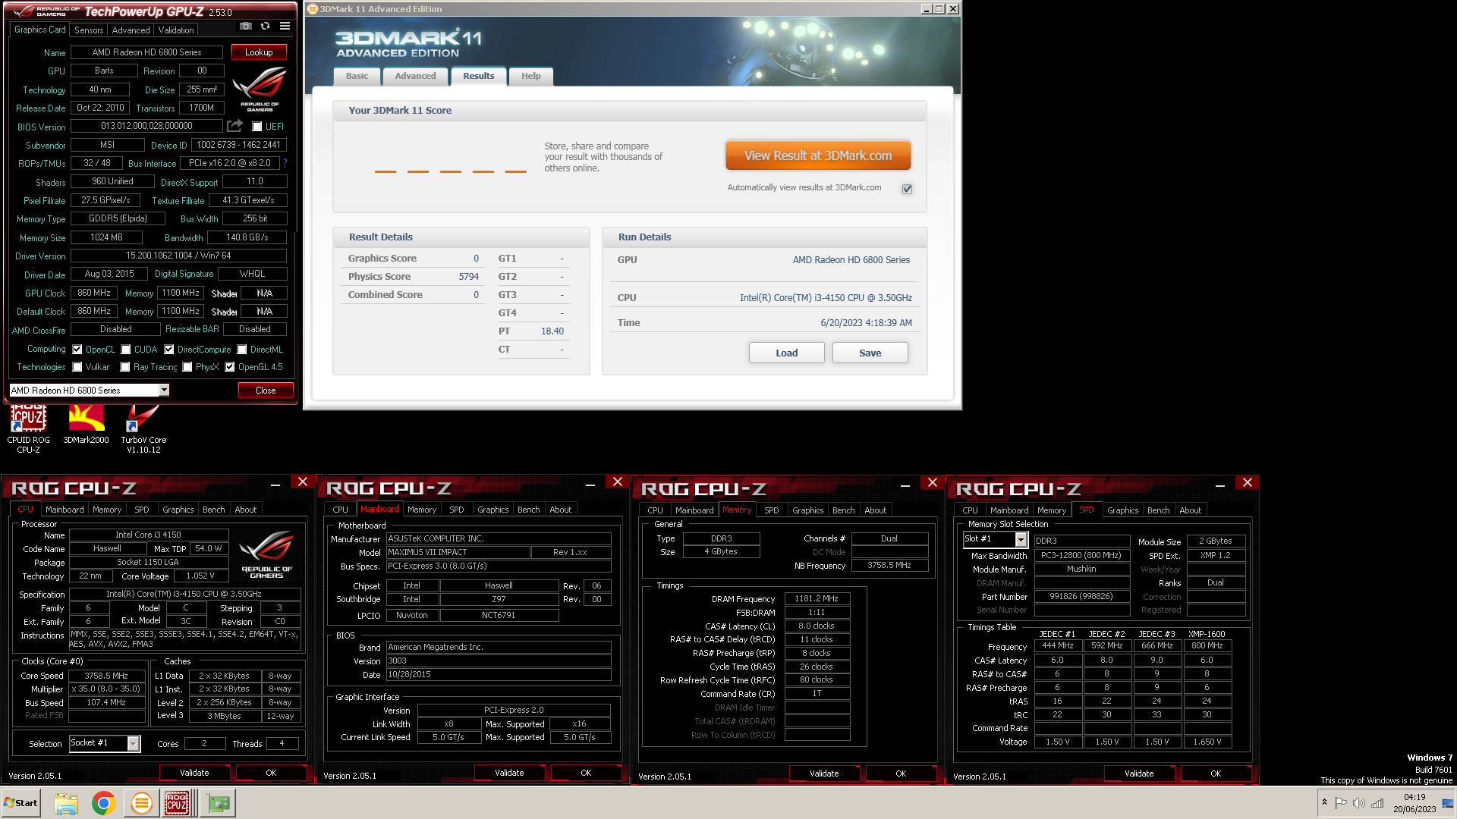
Task: Open the GPU selection dropdown in GPU-Z
Action: [x=164, y=391]
